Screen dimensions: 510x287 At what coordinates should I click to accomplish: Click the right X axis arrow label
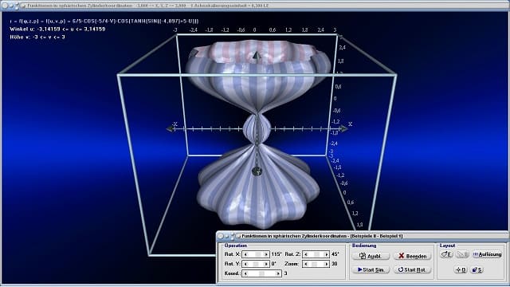(x=350, y=124)
